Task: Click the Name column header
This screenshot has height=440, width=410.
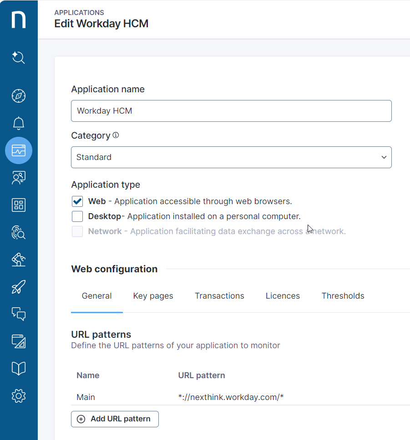Action: click(88, 375)
